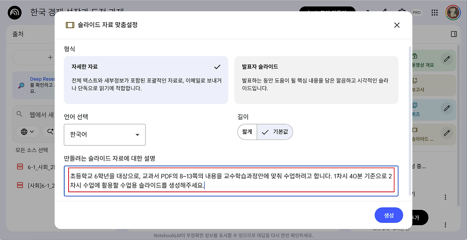Open the sparkle search mode dropdown
Viewport: 467px width, 240px height.
click(48, 132)
